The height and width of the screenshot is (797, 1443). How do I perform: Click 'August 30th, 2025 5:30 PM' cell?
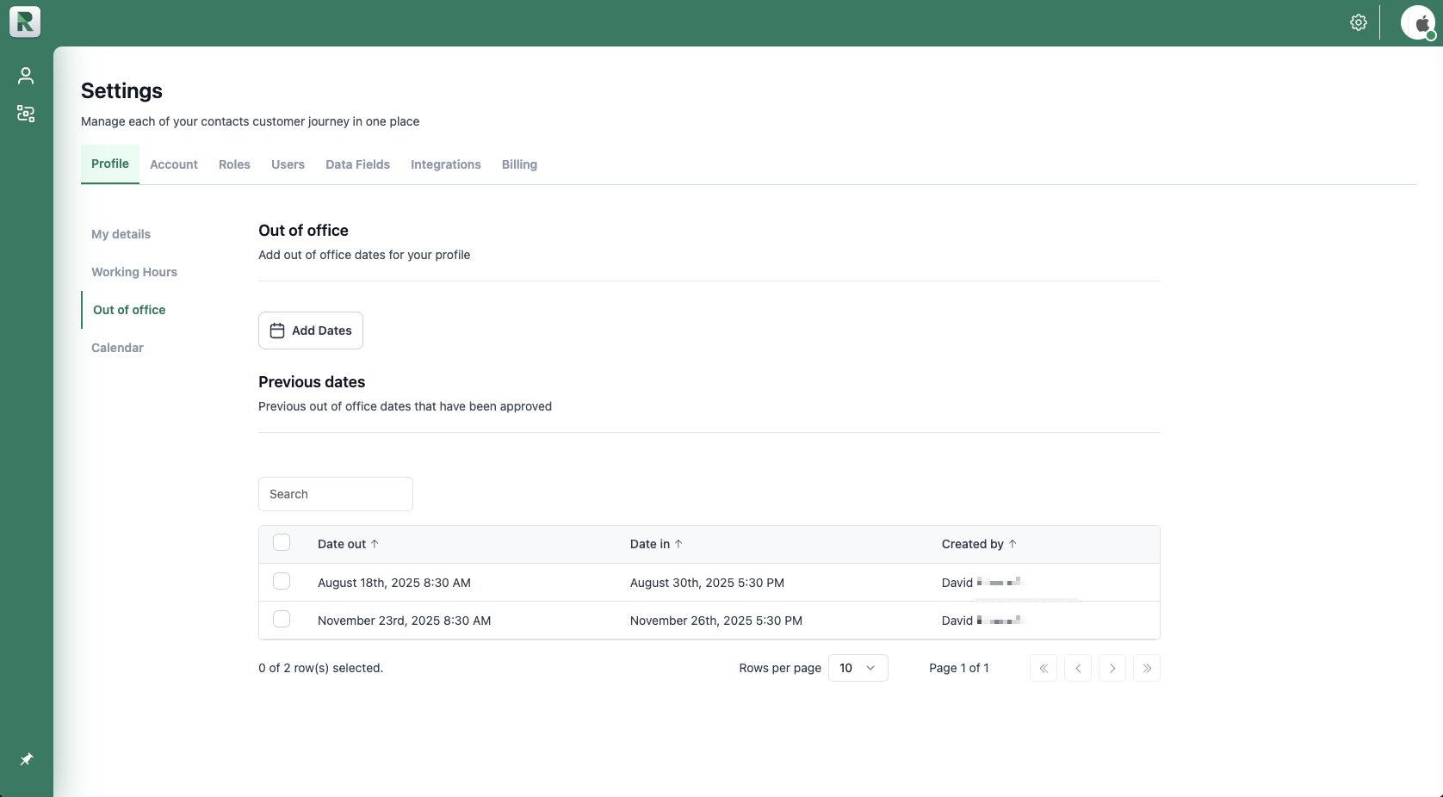point(707,583)
